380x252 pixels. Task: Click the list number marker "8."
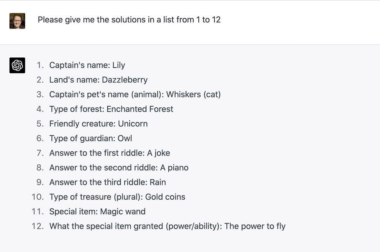[40, 168]
